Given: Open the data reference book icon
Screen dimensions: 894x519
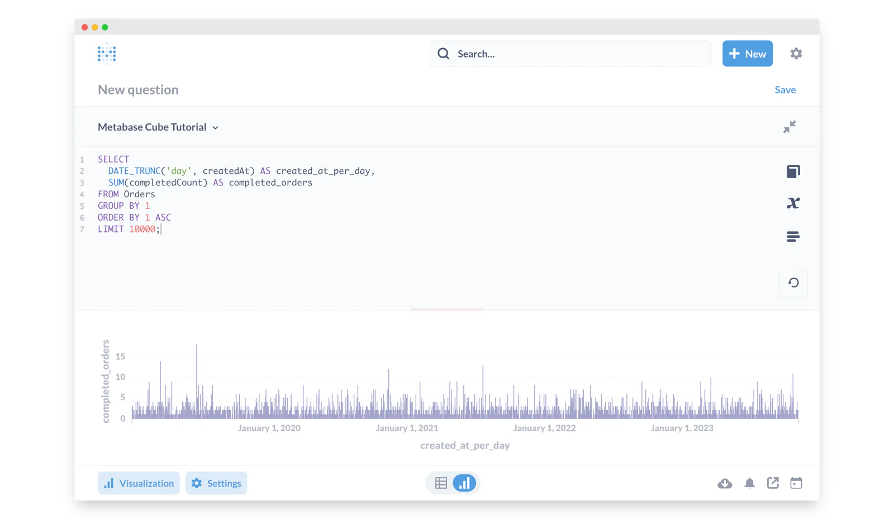Looking at the screenshot, I should 793,172.
